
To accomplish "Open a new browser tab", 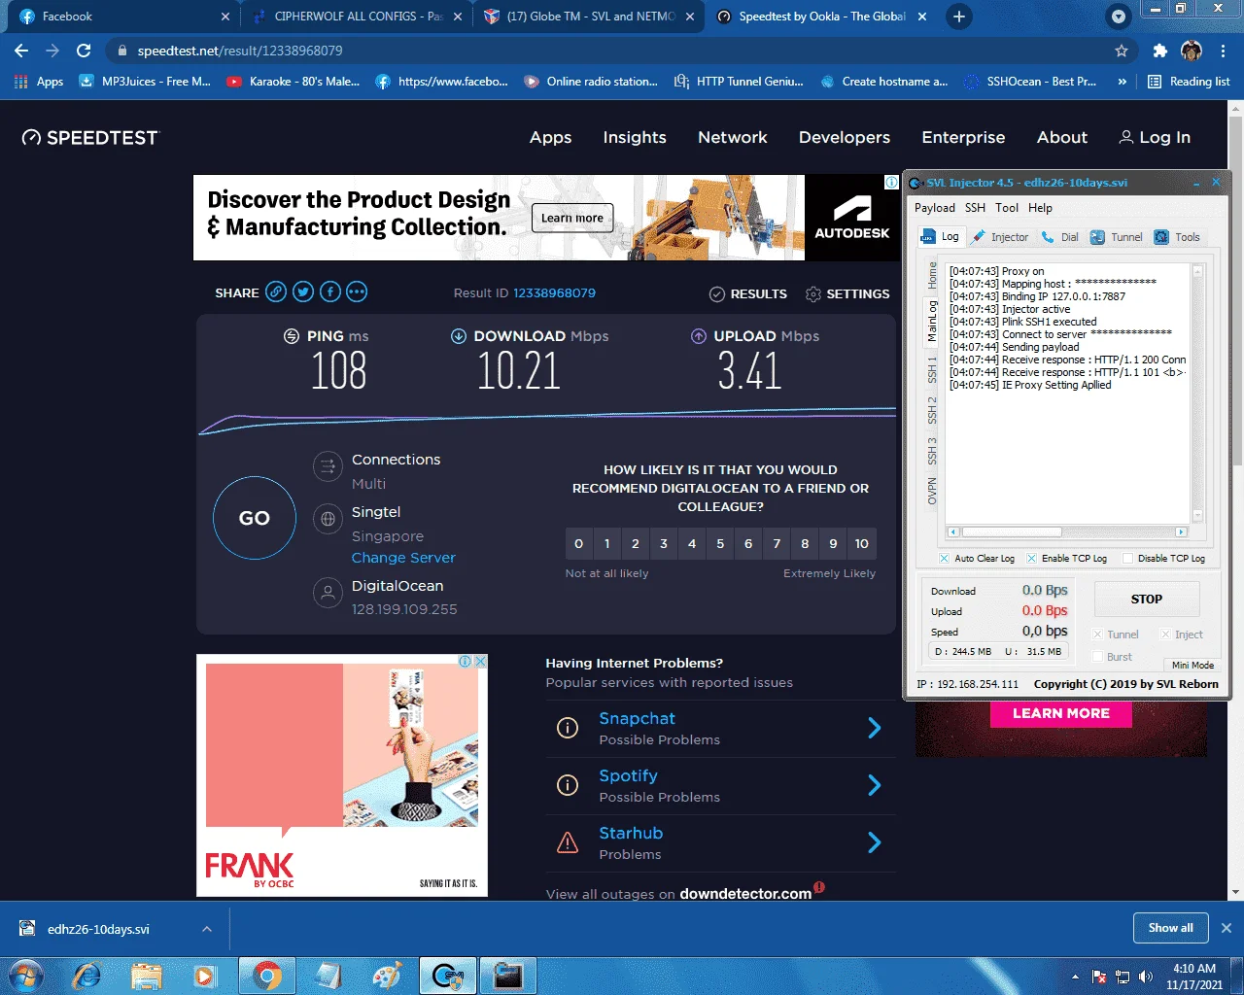I will (959, 17).
